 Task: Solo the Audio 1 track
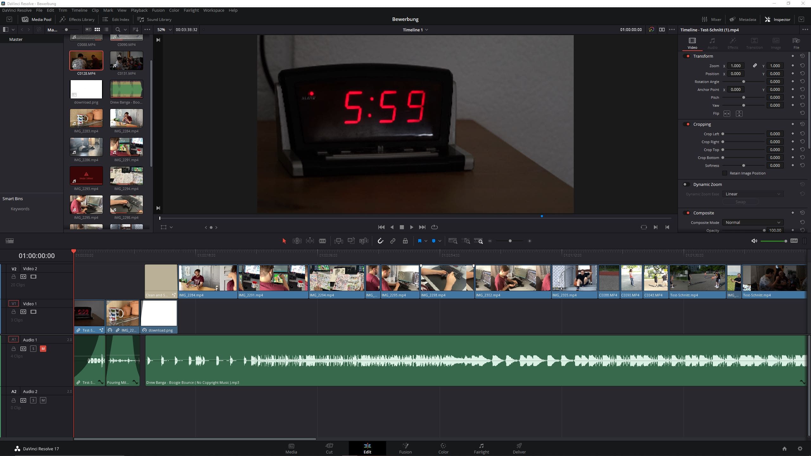33,349
